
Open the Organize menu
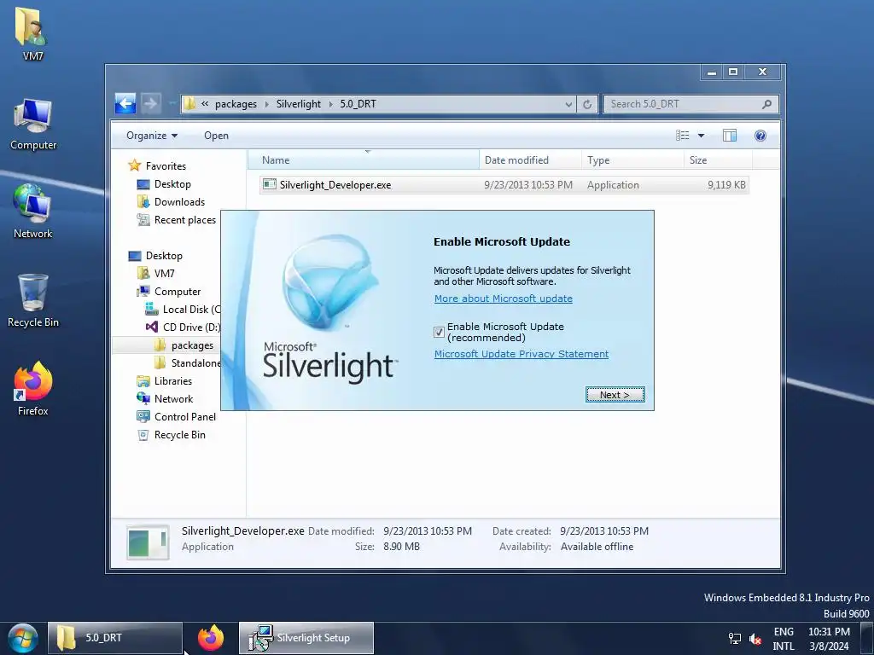(152, 136)
